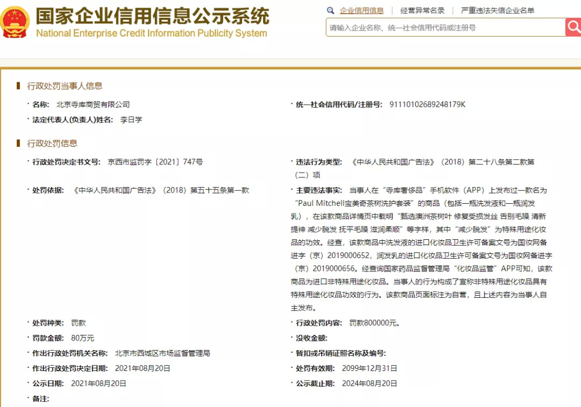Click the red search magnifier button
Image resolution: width=581 pixels, height=407 pixels.
click(x=573, y=27)
